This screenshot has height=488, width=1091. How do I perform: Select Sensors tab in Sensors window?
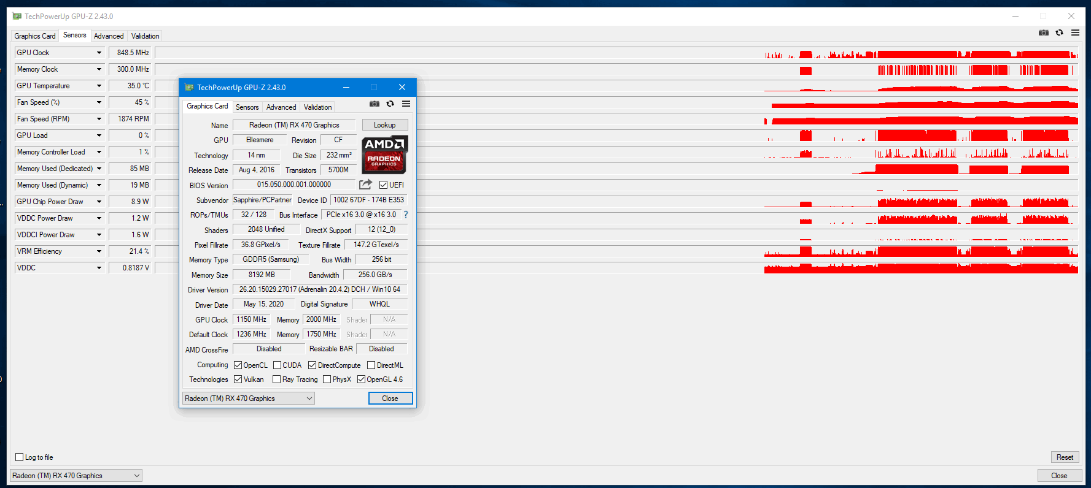click(x=75, y=35)
